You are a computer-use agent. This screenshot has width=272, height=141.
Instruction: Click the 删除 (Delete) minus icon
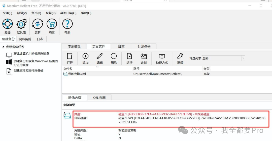pyautogui.click(x=114, y=56)
